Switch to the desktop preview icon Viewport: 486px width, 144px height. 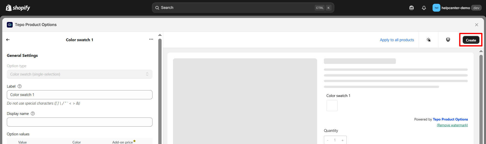coord(448,40)
